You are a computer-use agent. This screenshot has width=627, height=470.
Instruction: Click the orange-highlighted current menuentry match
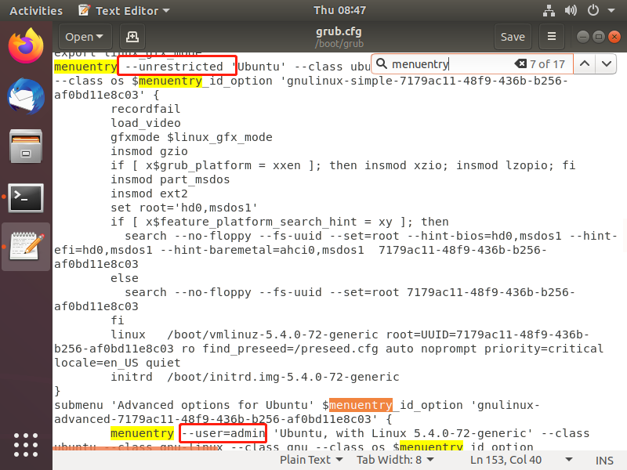click(x=361, y=405)
